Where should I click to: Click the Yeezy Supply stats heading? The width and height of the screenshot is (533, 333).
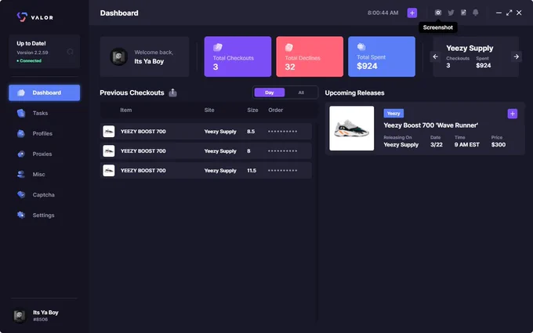[x=470, y=49]
